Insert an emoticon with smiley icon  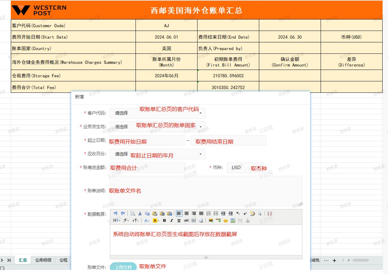pyautogui.click(x=226, y=221)
